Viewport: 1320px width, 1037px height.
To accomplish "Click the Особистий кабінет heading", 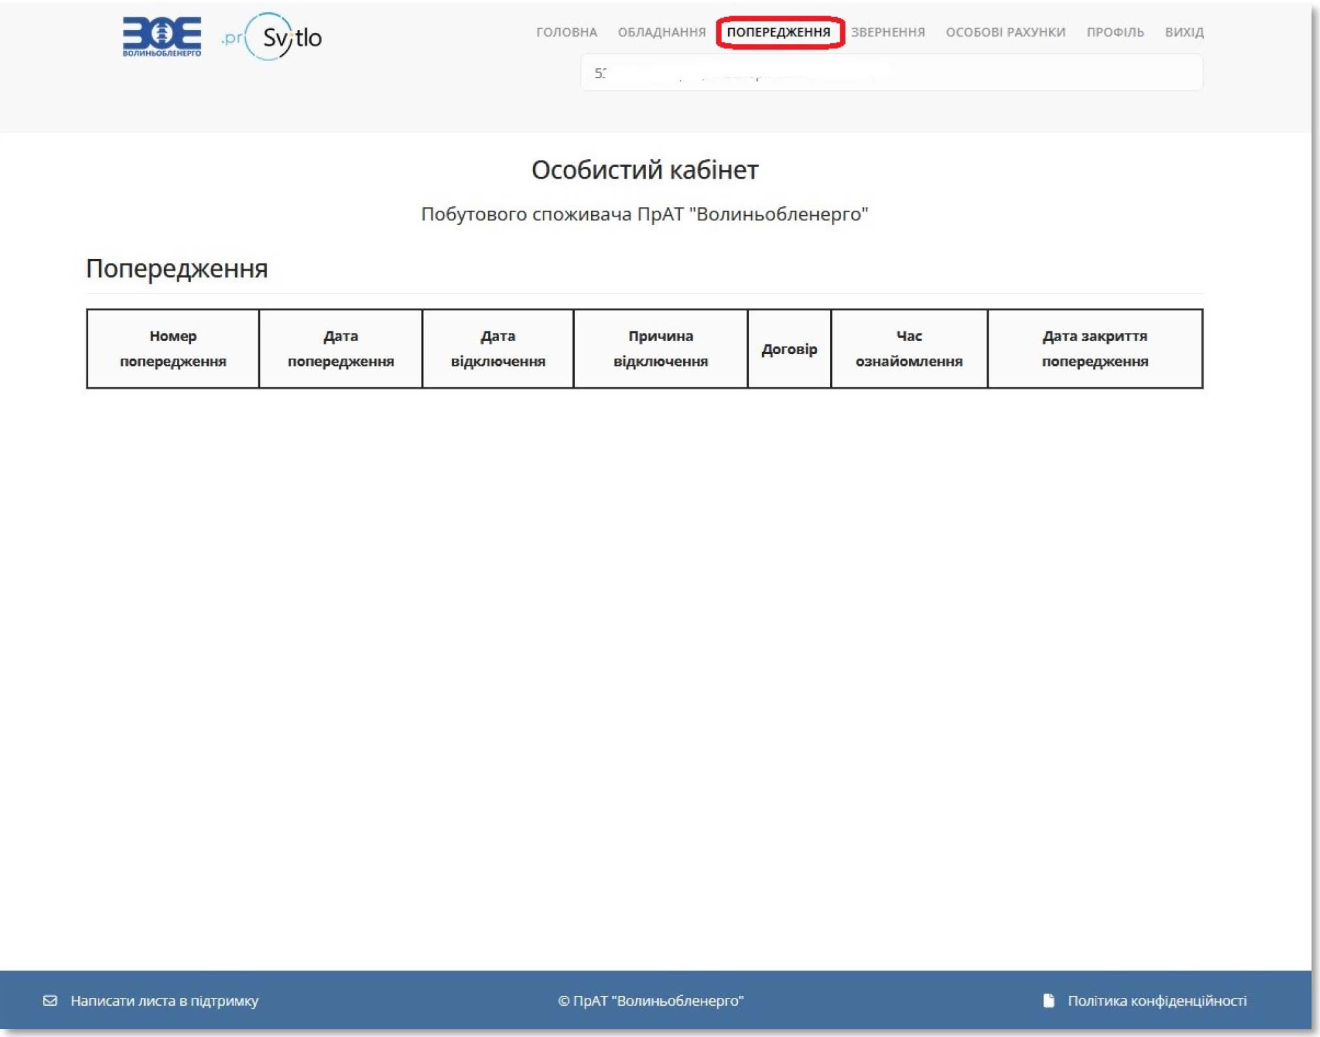I will tap(645, 170).
